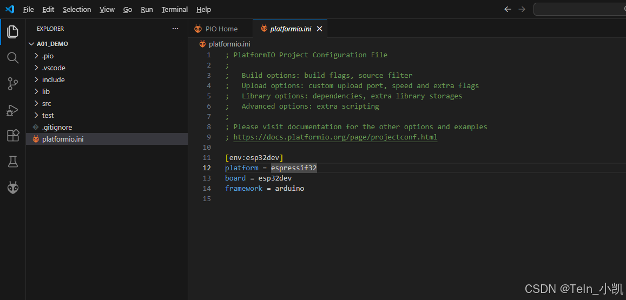Open the Selection menu

pyautogui.click(x=77, y=10)
